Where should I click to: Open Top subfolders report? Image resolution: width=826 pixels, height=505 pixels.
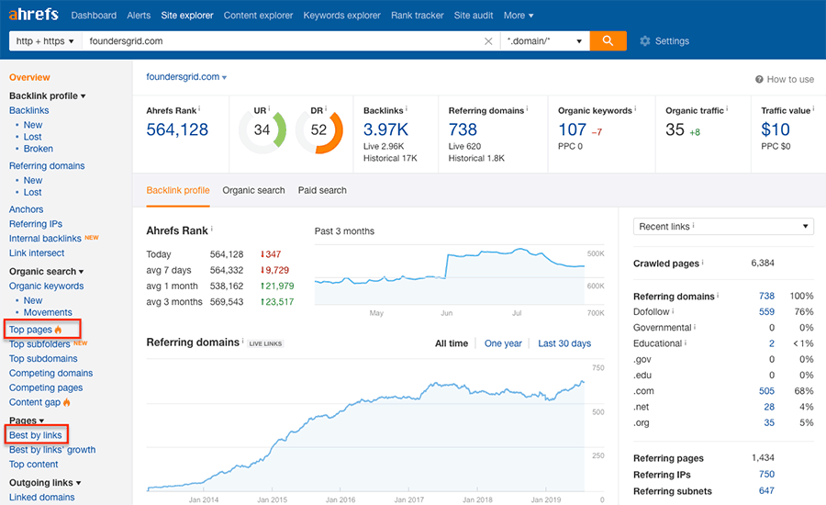pos(39,344)
